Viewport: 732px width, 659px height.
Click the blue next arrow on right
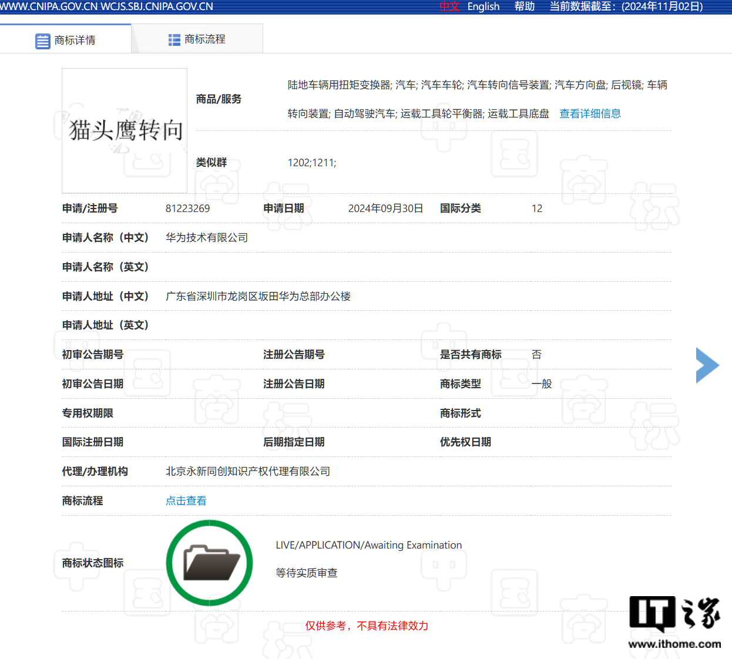(x=707, y=365)
